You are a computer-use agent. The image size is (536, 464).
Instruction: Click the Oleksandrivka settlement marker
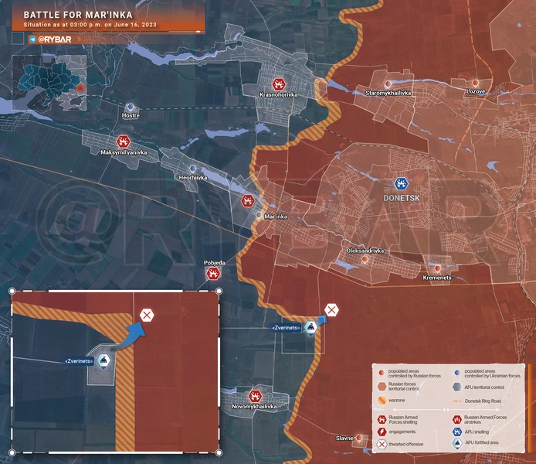365,259
